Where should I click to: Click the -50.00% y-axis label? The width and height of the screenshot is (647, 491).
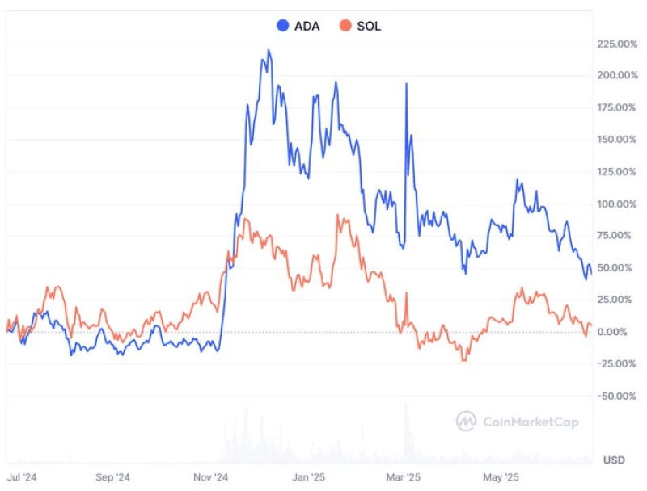click(x=616, y=396)
